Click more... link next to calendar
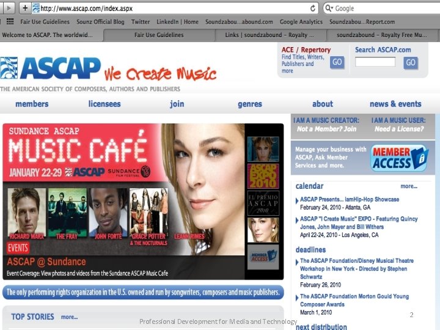Screen dimensions: 440x330 [409, 186]
